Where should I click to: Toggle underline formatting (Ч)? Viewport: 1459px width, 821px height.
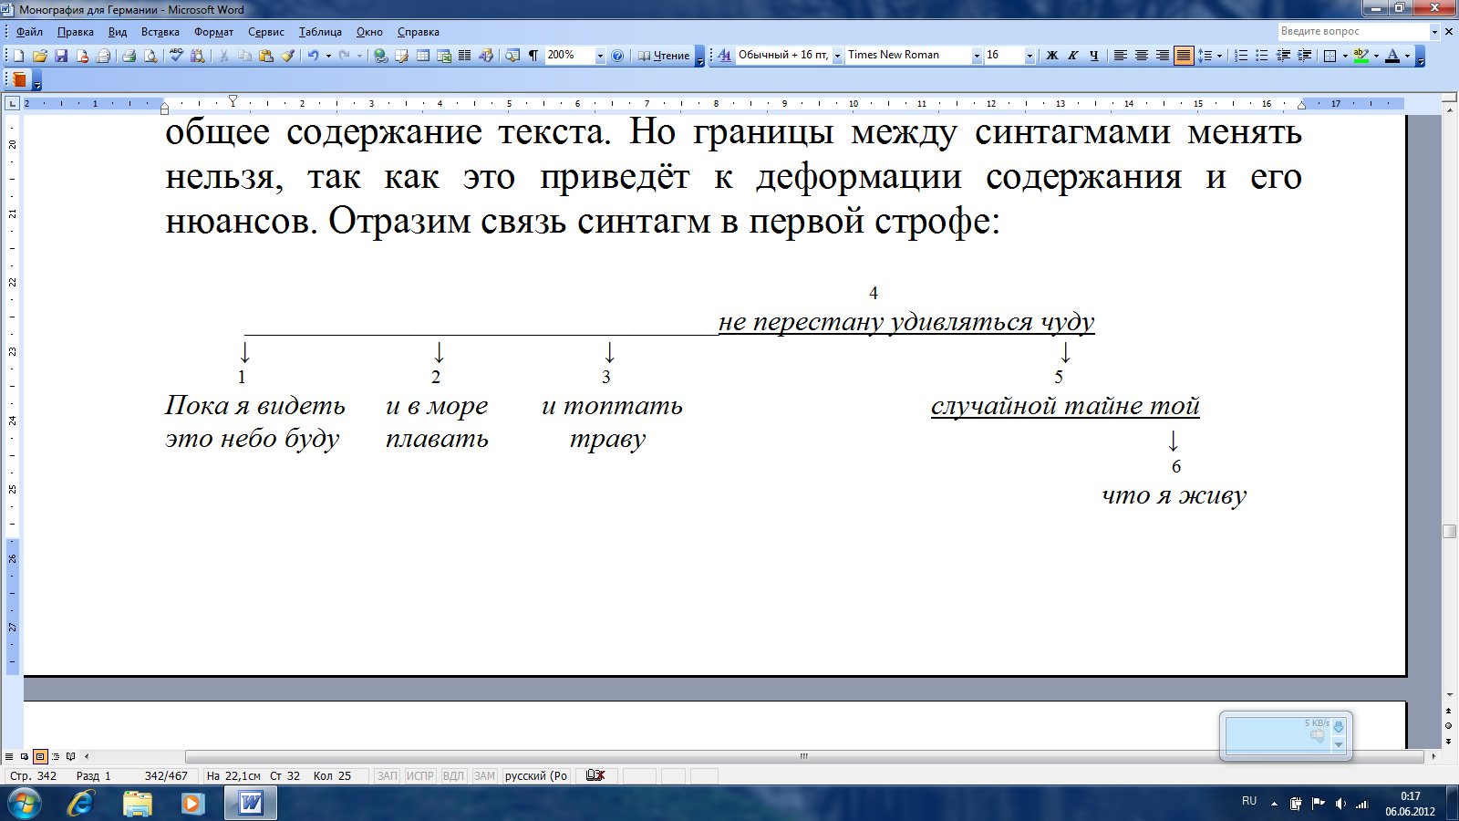(x=1093, y=56)
